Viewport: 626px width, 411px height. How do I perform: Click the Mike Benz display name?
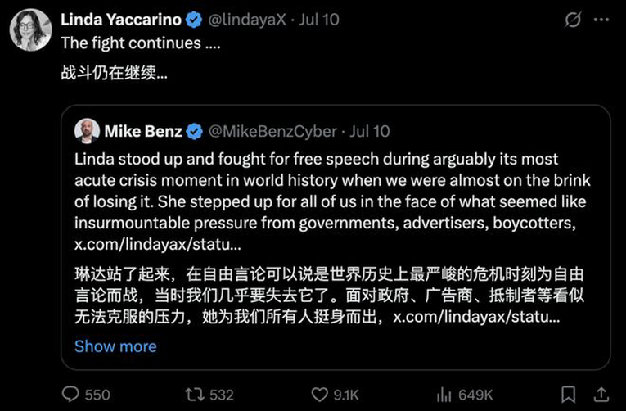(143, 132)
